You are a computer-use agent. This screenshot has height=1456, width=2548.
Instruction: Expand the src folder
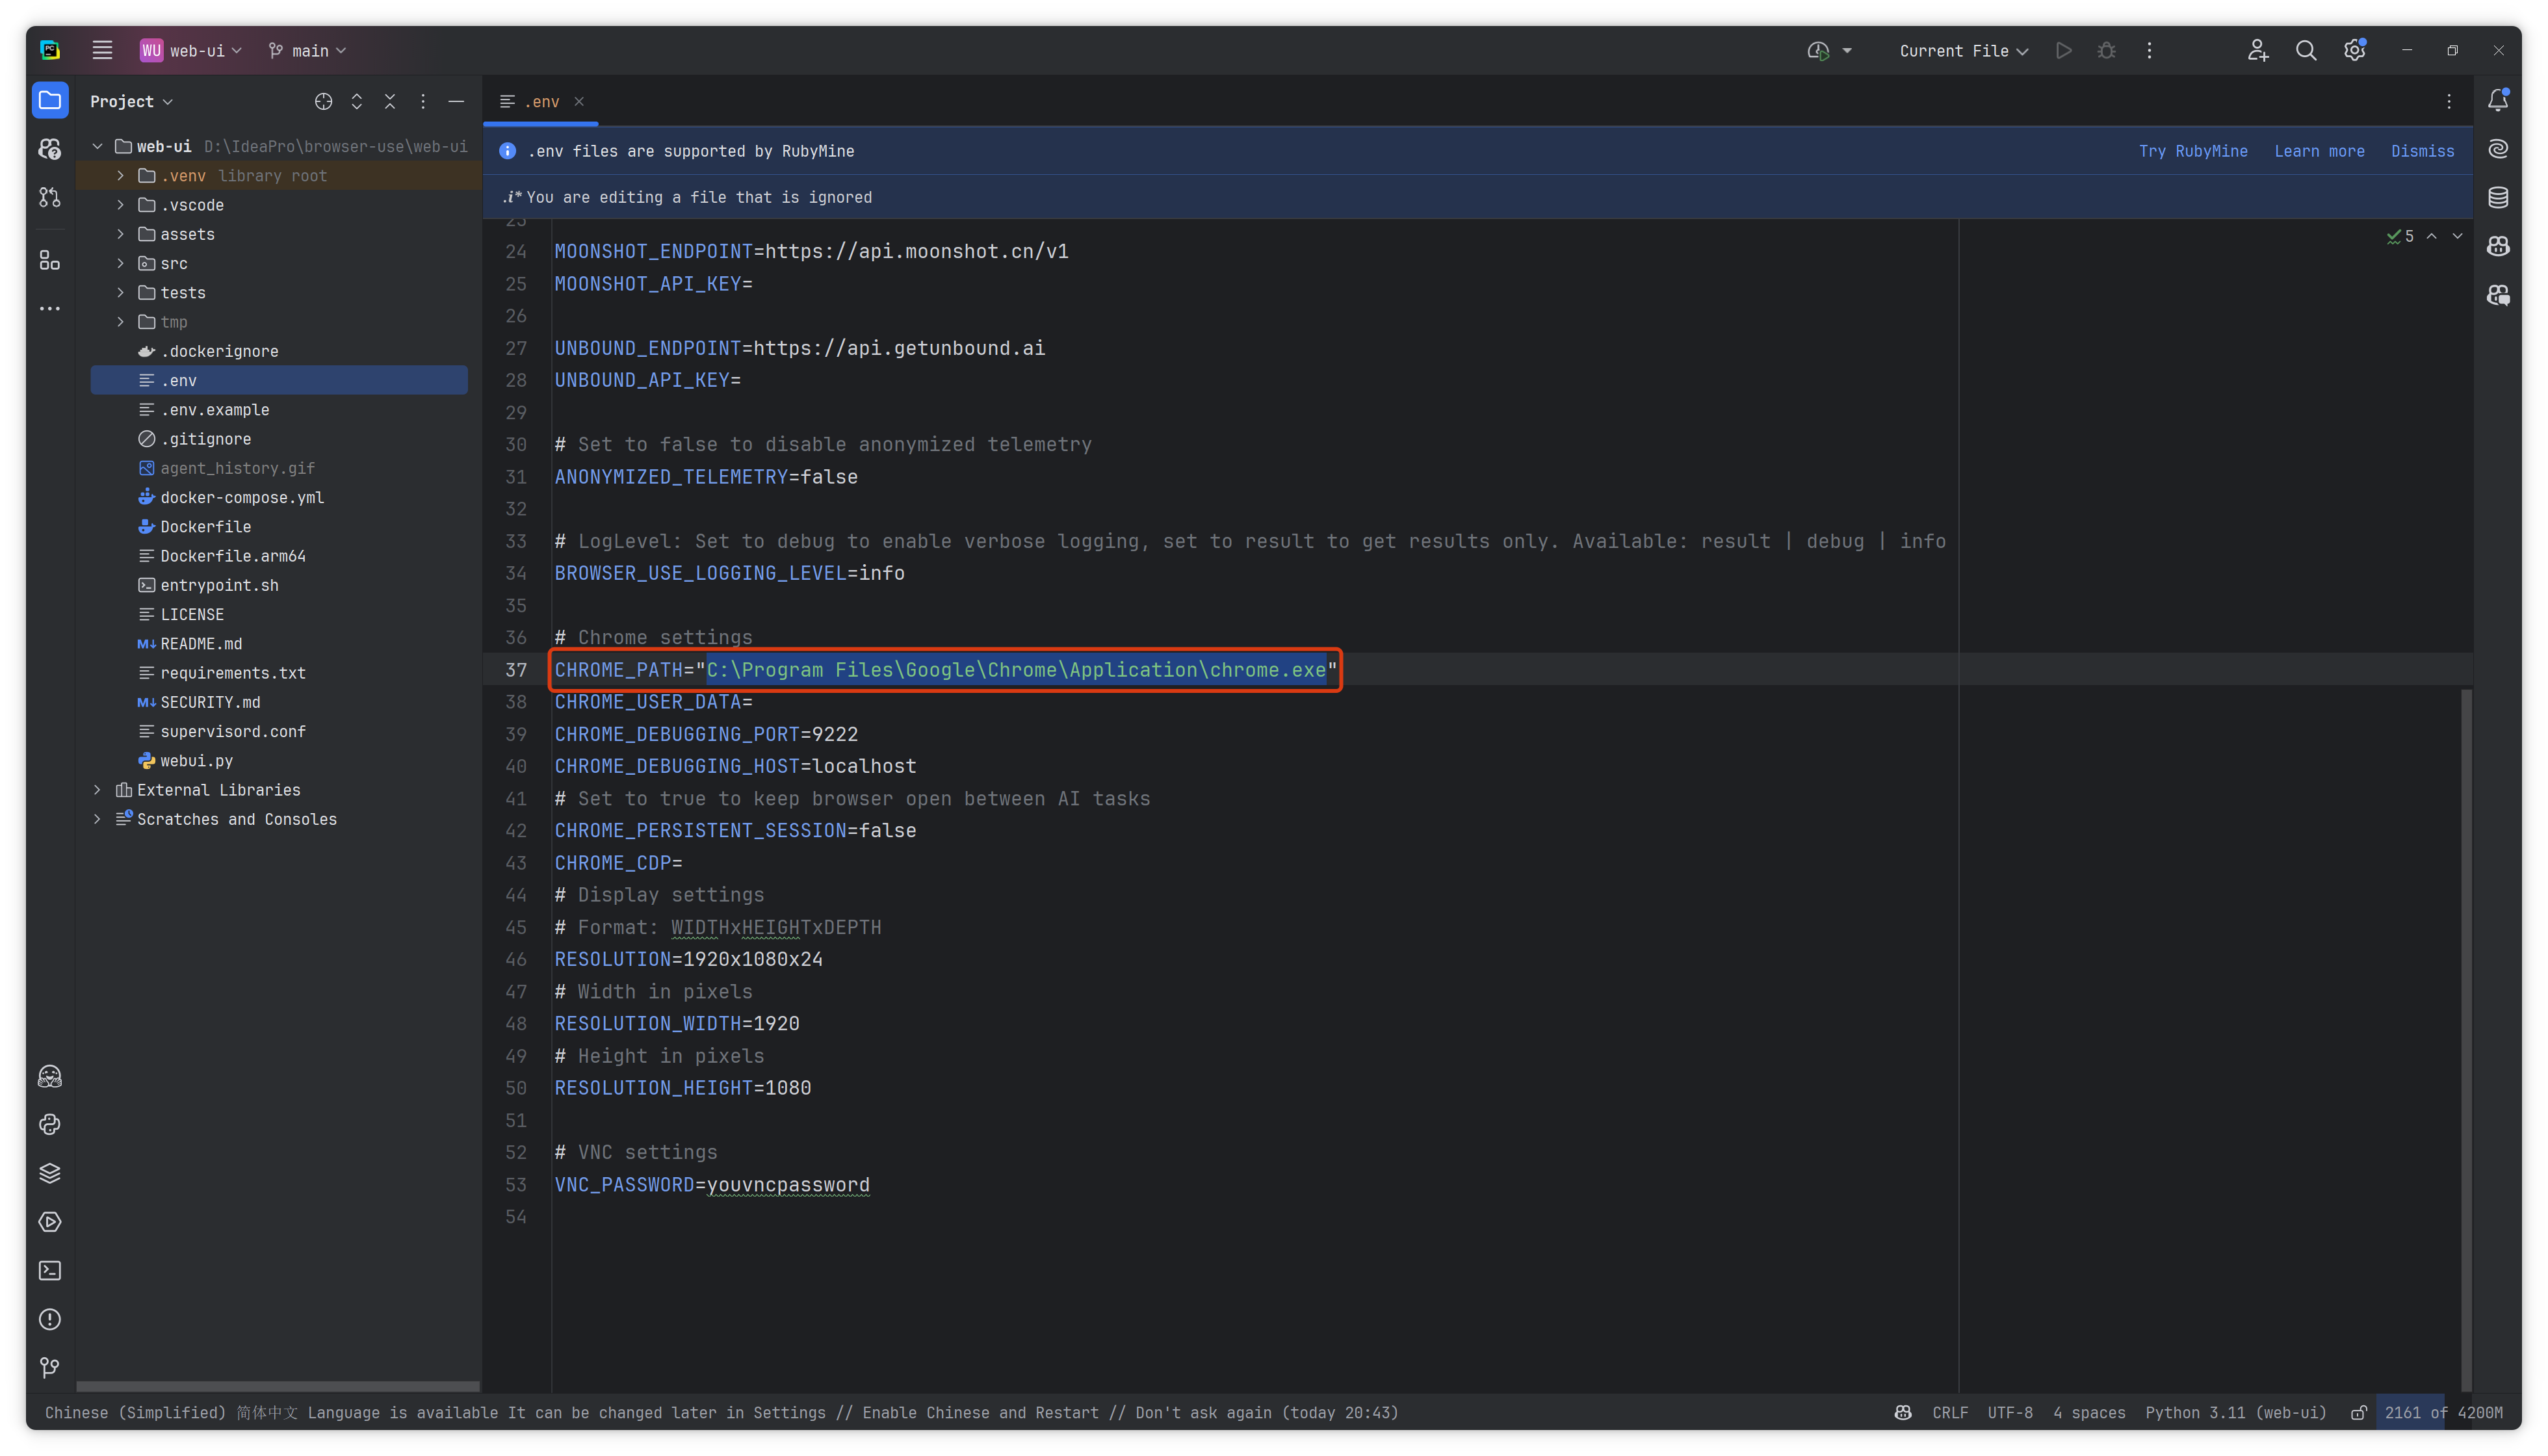121,263
